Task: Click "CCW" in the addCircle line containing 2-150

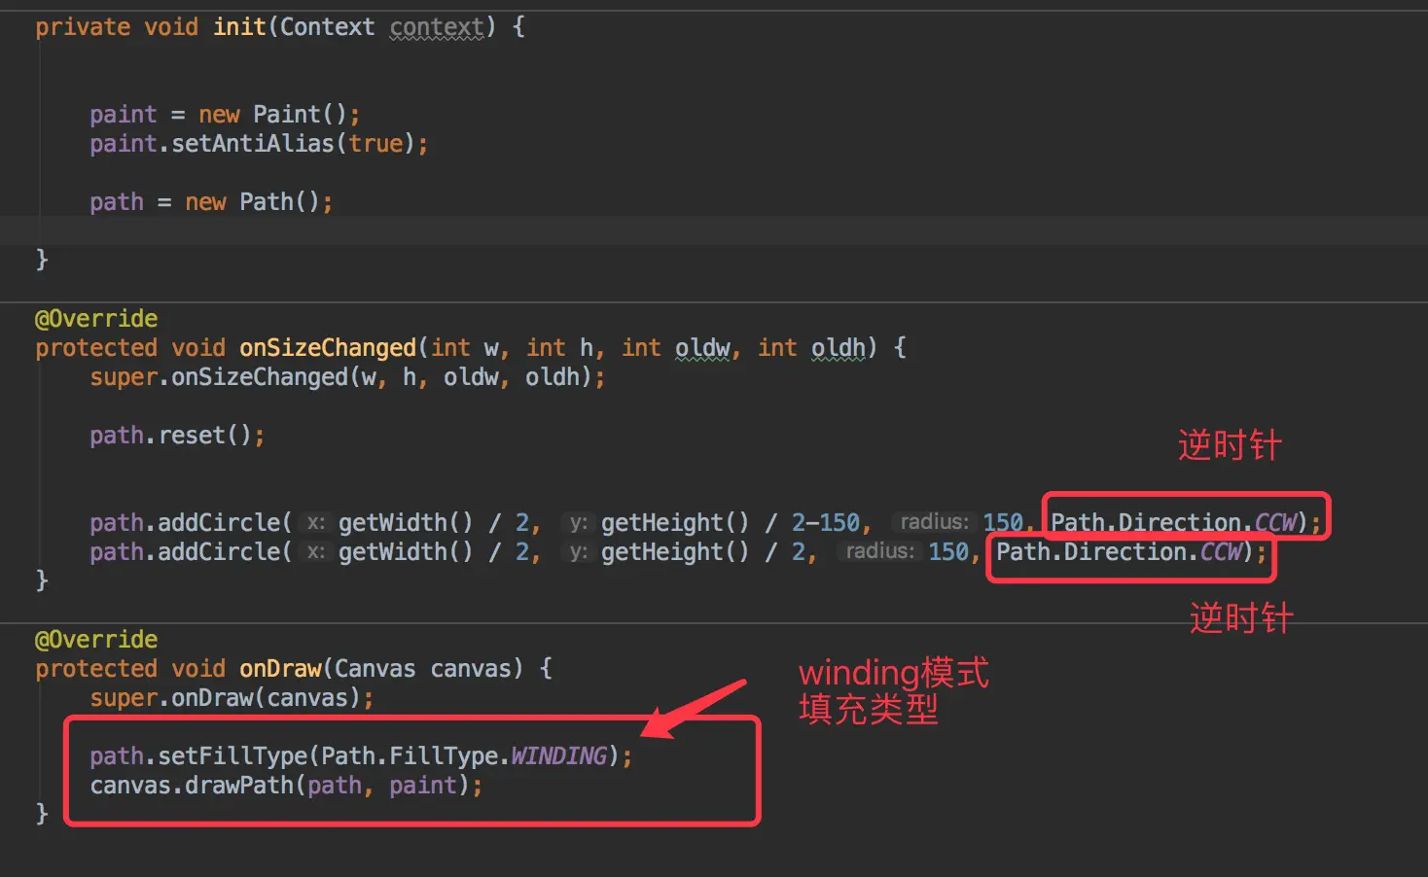Action: pos(1275,522)
